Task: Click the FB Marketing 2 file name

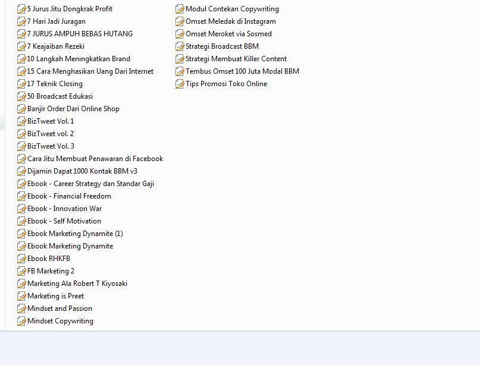Action: pos(51,271)
